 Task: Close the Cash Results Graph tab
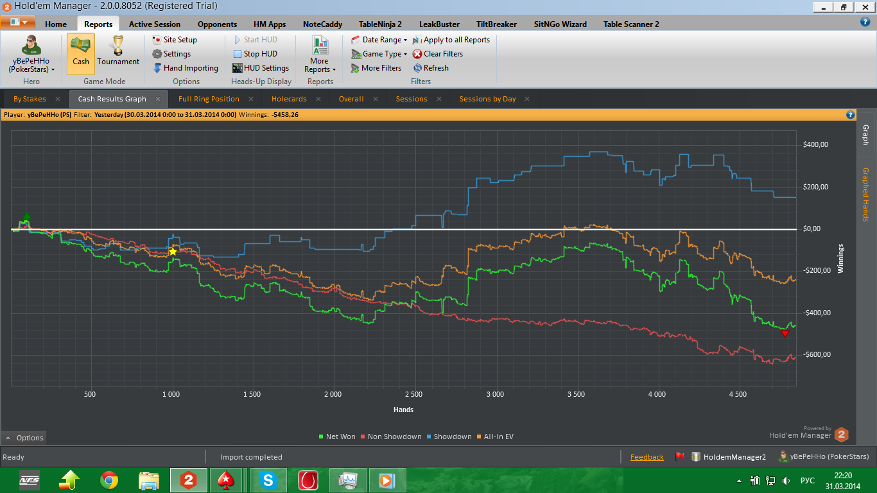point(158,99)
